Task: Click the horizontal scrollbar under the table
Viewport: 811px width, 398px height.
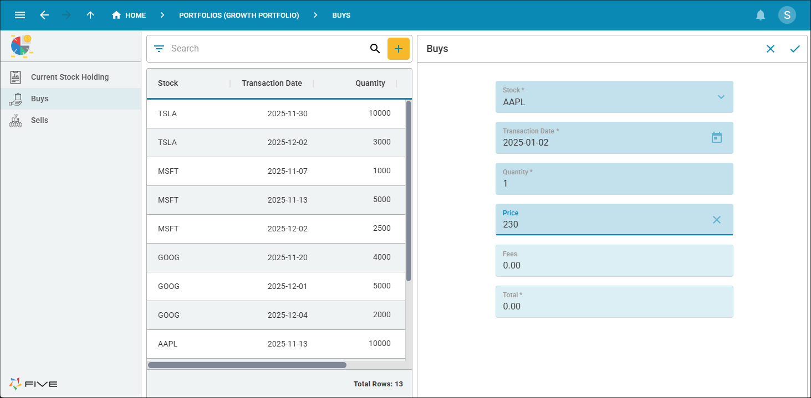Action: 247,365
